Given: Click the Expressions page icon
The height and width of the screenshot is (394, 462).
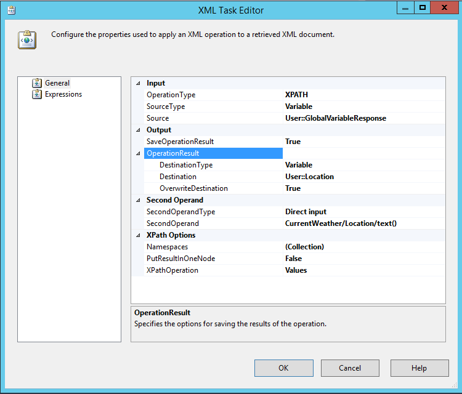Looking at the screenshot, I should point(37,94).
